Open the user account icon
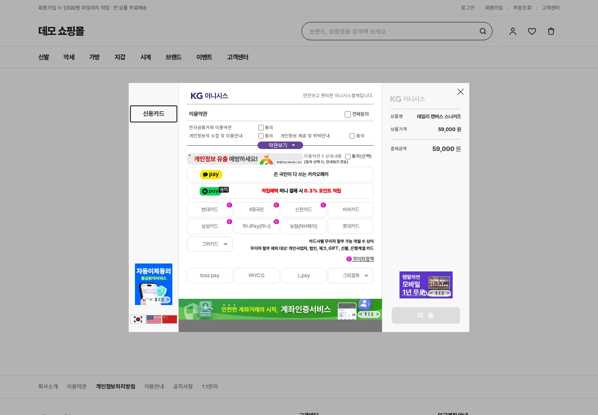The width and height of the screenshot is (598, 415). (513, 31)
